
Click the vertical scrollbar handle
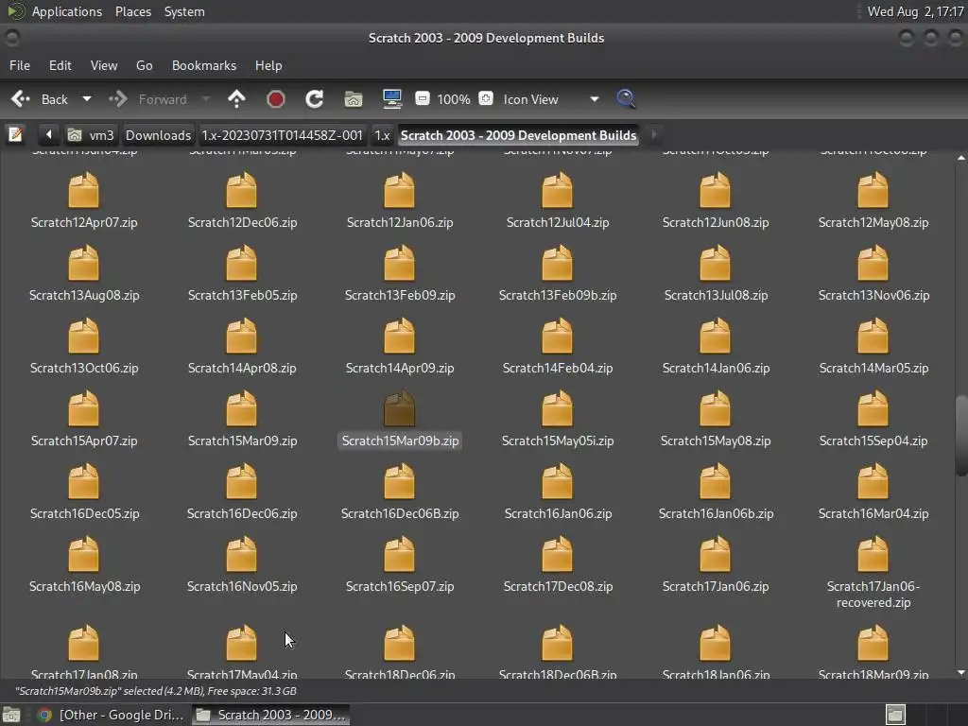(960, 435)
